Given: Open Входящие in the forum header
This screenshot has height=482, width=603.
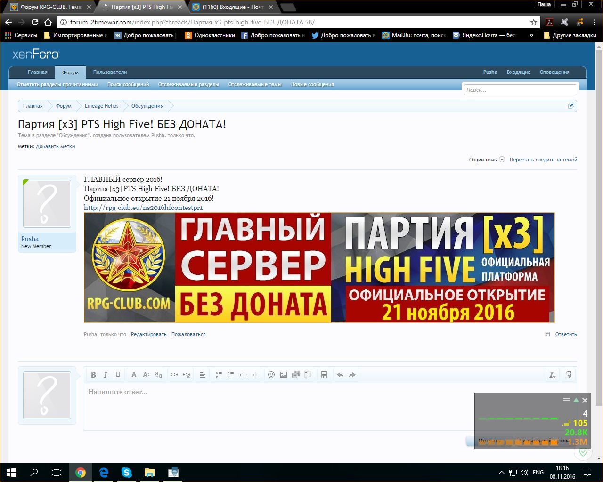Looking at the screenshot, I should (x=518, y=72).
